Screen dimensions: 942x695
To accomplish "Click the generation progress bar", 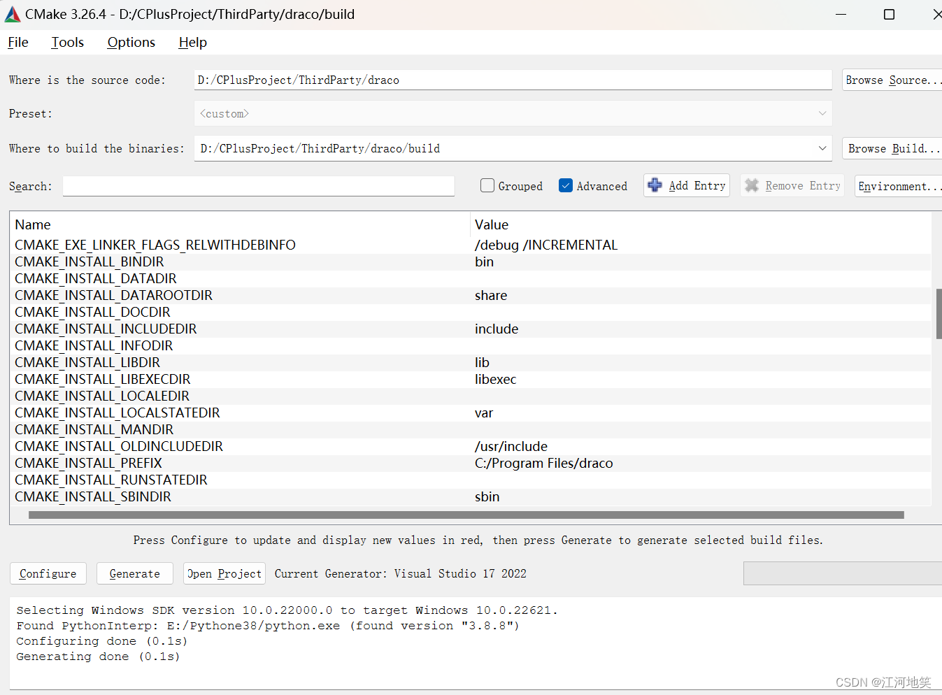I will (x=843, y=573).
